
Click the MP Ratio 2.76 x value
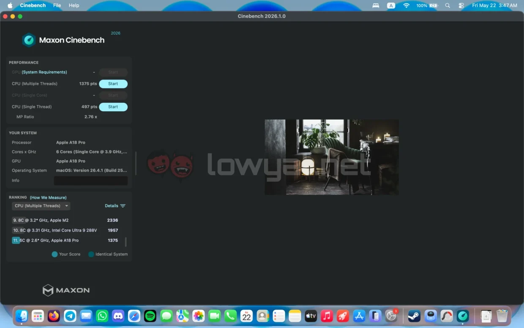90,117
